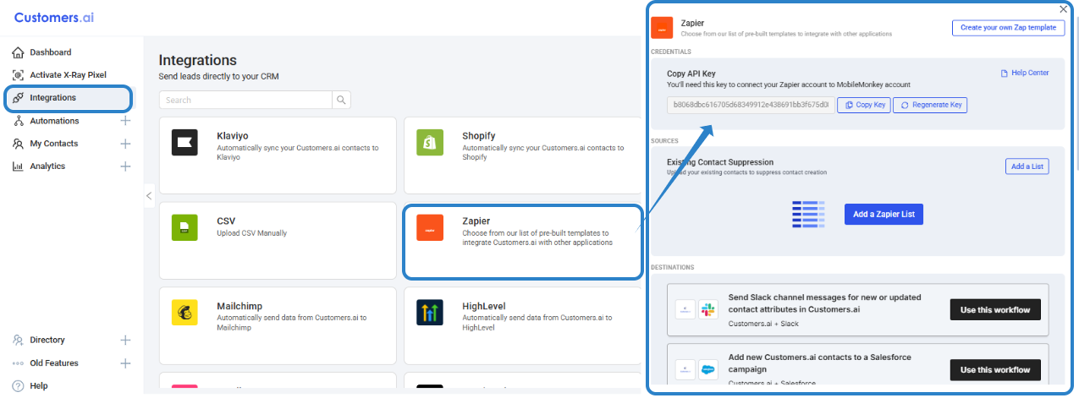The width and height of the screenshot is (1079, 398).
Task: Click the Directory icon in sidebar
Action: click(18, 341)
